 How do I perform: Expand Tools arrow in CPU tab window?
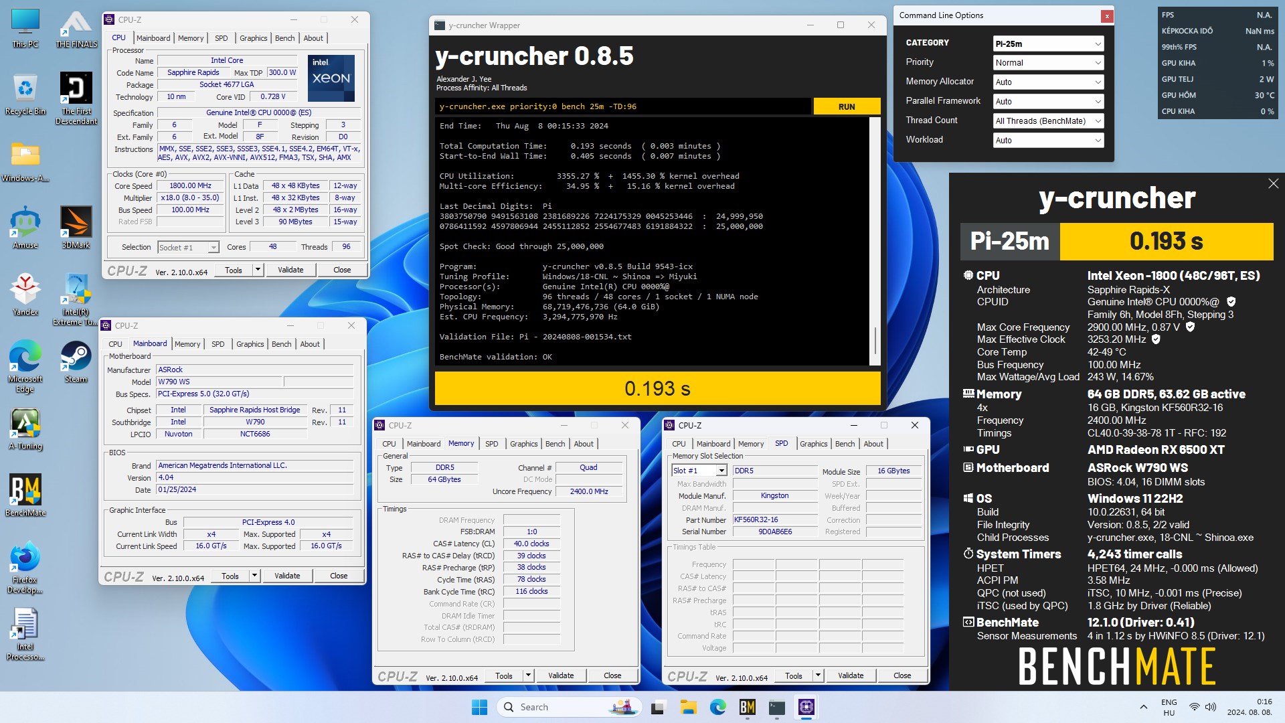(258, 270)
